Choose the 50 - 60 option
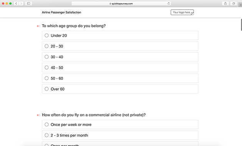Viewport: 242px width, 146px height. [120, 78]
